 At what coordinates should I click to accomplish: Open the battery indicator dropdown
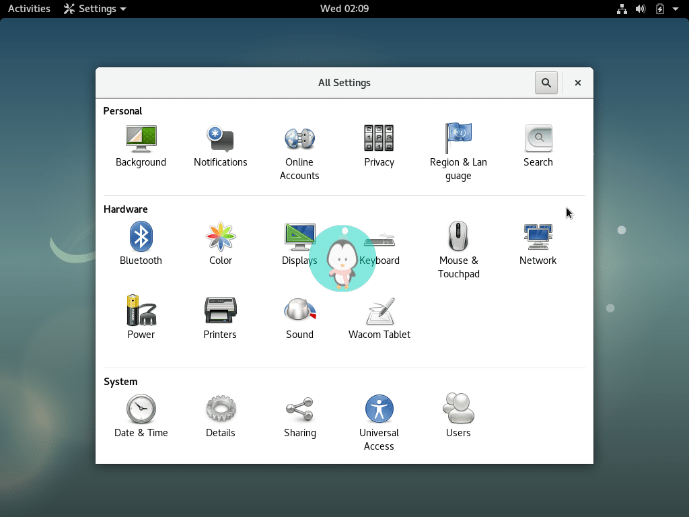(659, 9)
